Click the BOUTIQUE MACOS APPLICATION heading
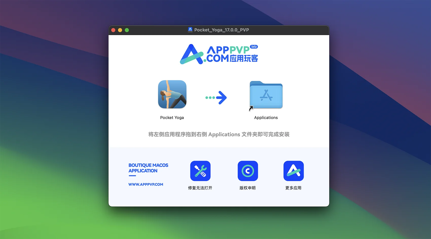431x239 pixels. [x=148, y=168]
